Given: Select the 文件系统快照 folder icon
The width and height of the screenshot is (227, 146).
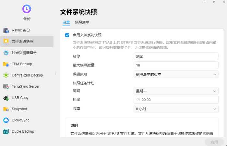Looking at the screenshot, I should tap(6, 42).
